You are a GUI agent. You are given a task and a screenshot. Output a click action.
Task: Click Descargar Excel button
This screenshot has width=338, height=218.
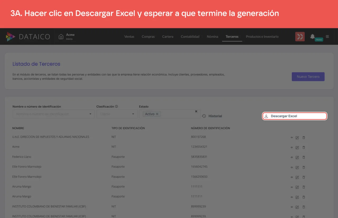(x=295, y=116)
